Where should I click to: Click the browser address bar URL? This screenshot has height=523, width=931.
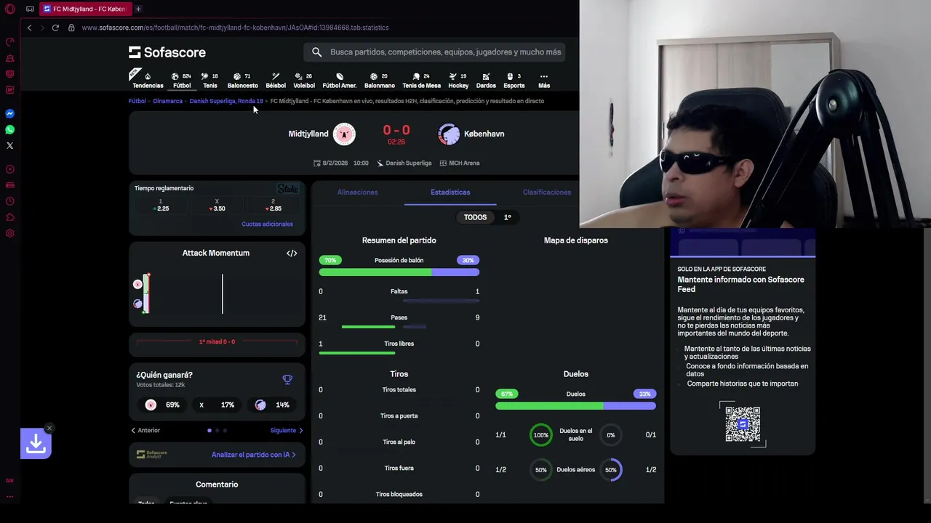[235, 28]
